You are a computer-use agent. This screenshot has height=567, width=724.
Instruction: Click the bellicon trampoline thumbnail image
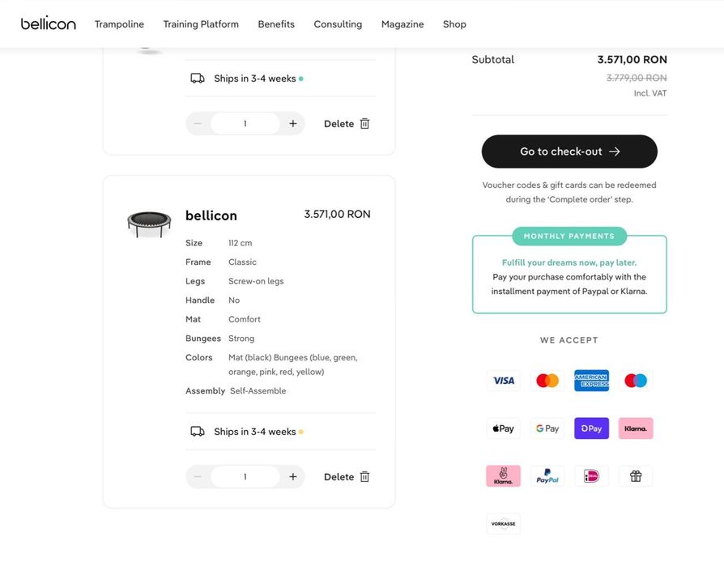coord(150,224)
